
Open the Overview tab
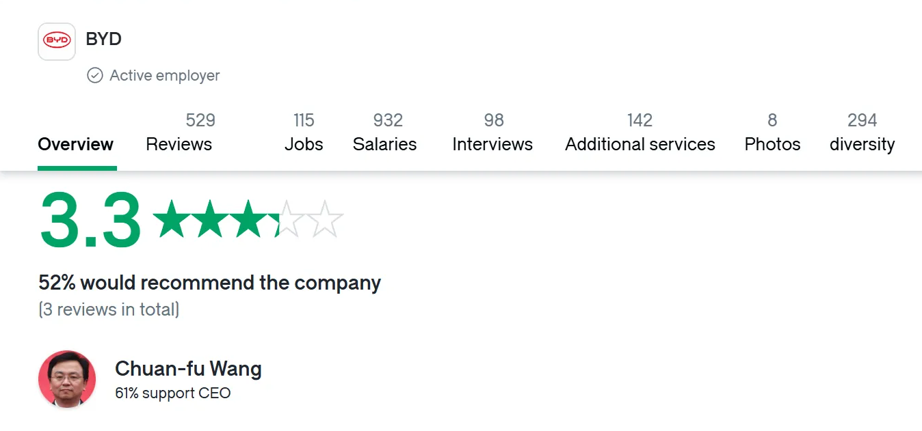[76, 144]
